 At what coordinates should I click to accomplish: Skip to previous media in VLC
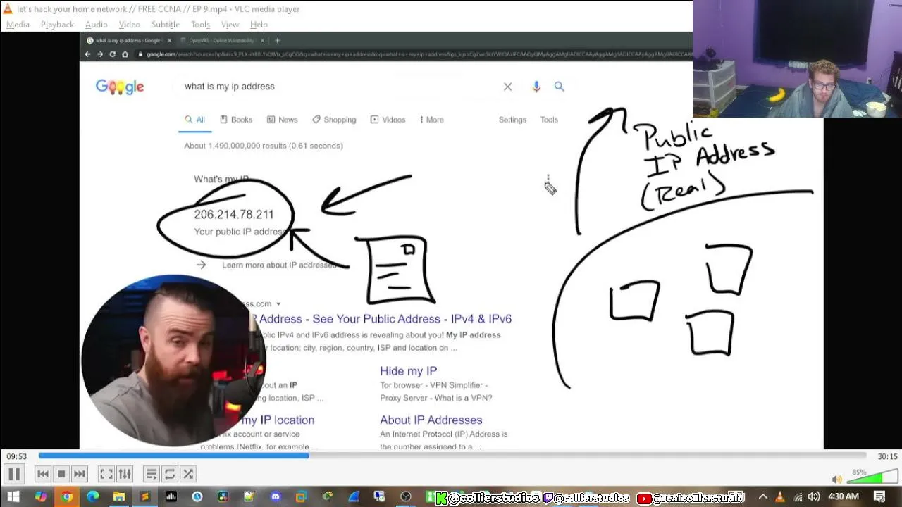click(43, 474)
